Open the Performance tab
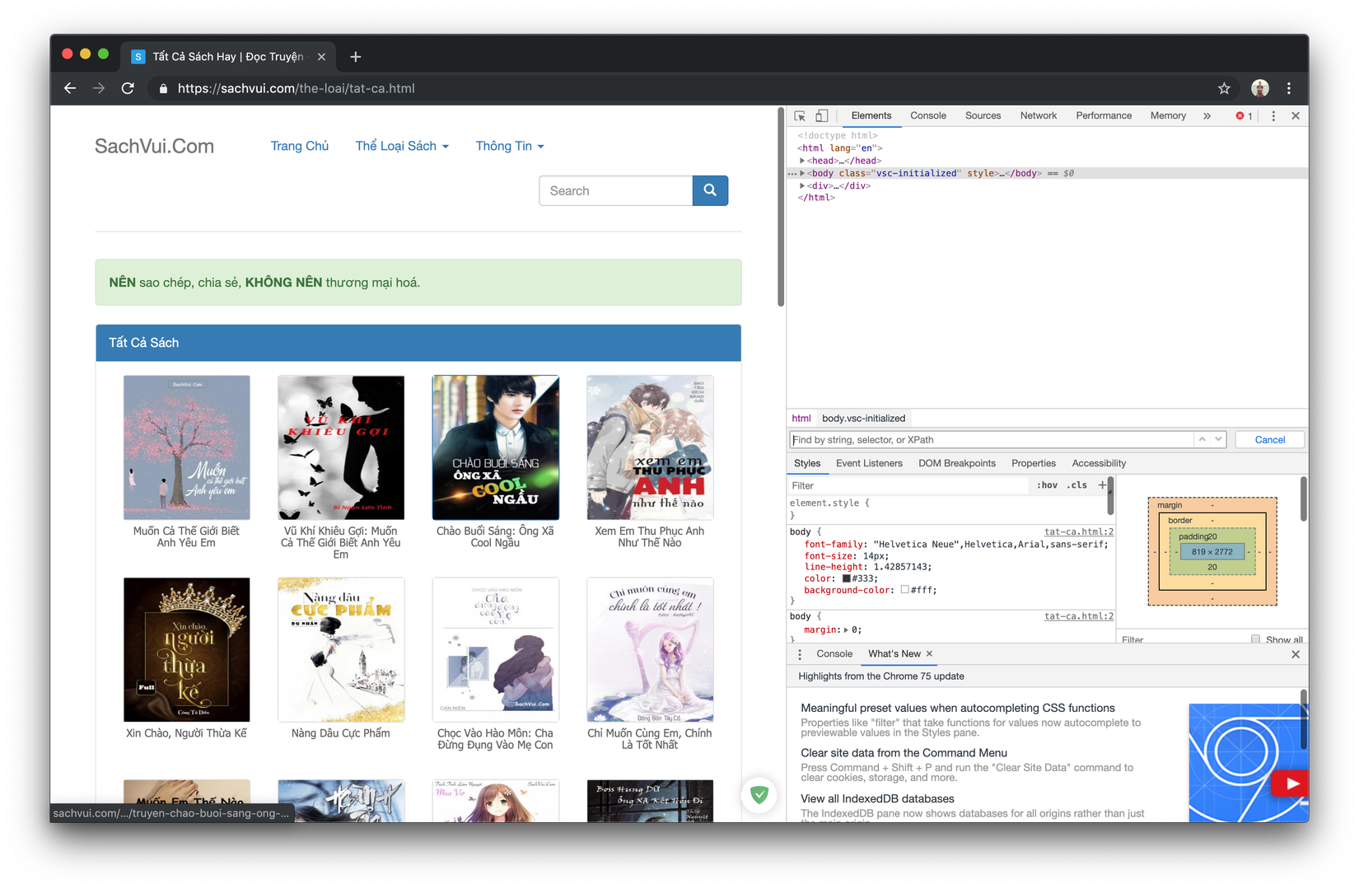1359x889 pixels. point(1104,116)
